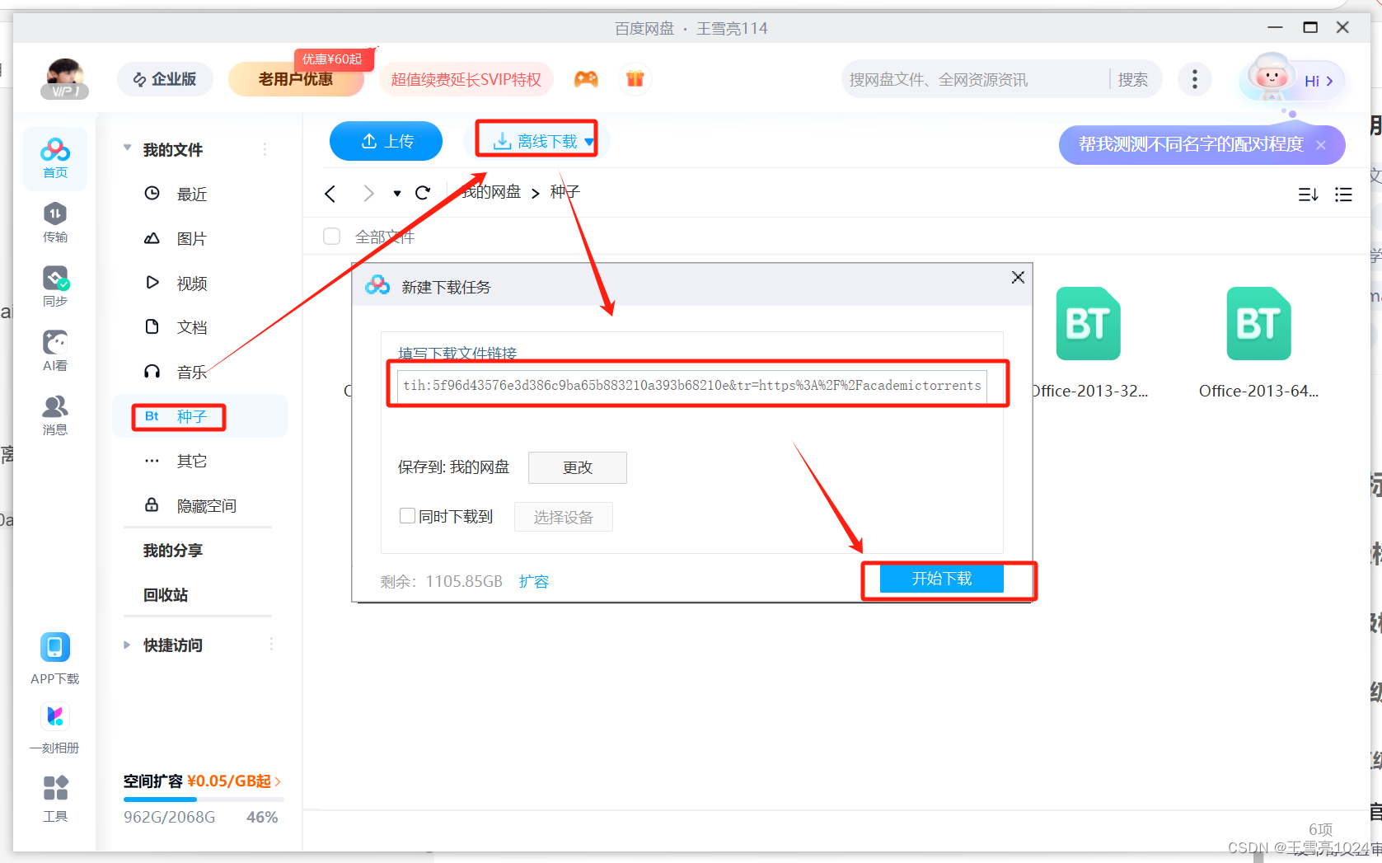The image size is (1382, 863).
Task: Open the 离线下载 dropdown arrow
Action: pyautogui.click(x=588, y=142)
